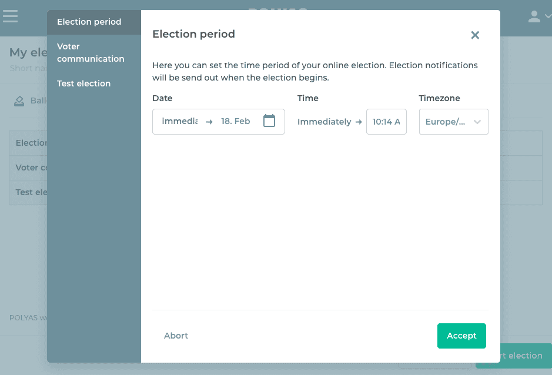The height and width of the screenshot is (375, 552).
Task: Click the background Test election table row
Action: [28, 192]
